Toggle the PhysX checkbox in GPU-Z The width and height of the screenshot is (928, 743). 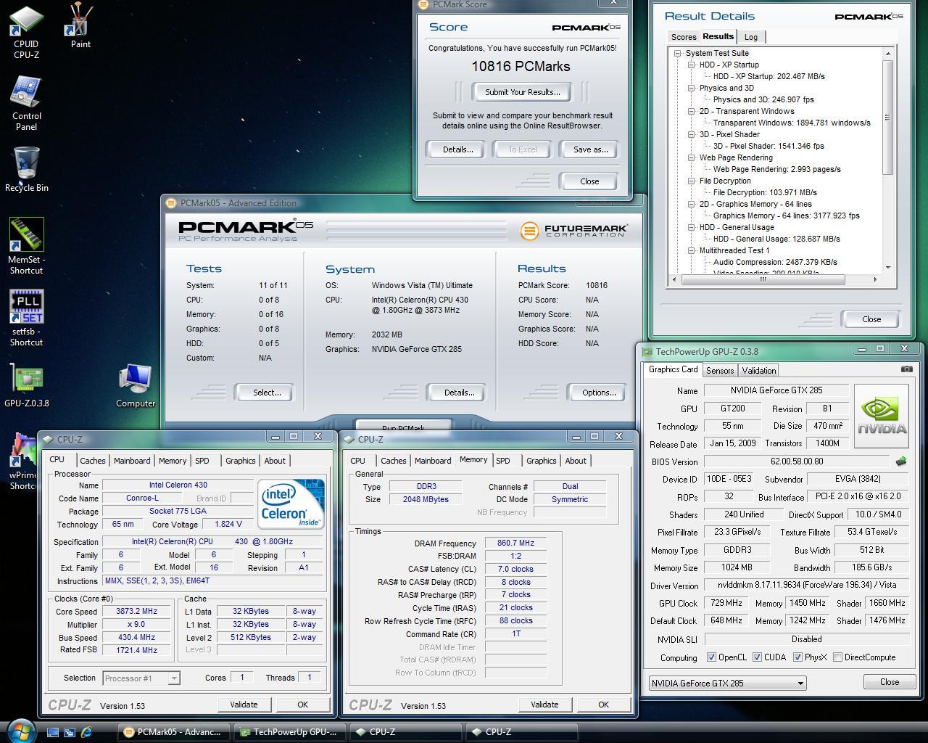(797, 657)
